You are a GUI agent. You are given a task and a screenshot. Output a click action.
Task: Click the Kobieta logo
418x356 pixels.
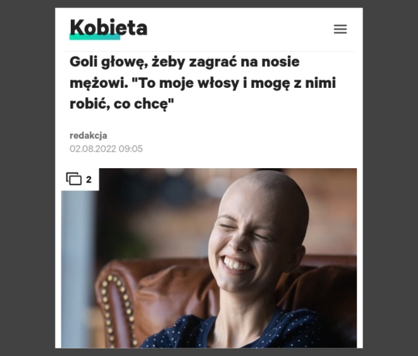pyautogui.click(x=108, y=28)
